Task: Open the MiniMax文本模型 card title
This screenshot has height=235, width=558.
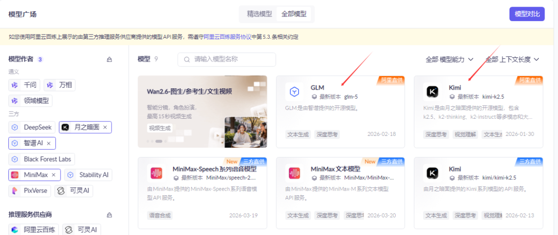Action: (336, 169)
